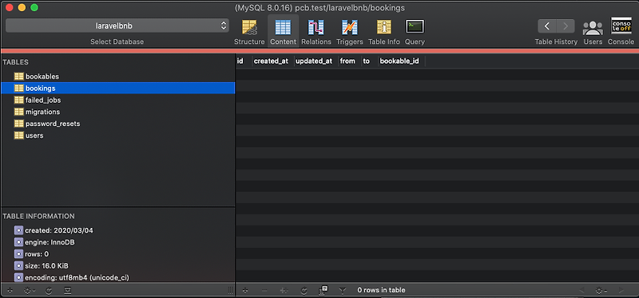Sort by the created_at column header
This screenshot has width=639, height=298.
click(x=272, y=61)
